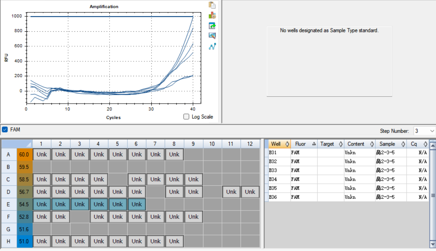Sort results by Content column header
The height and width of the screenshot is (251, 436).
(x=360, y=144)
